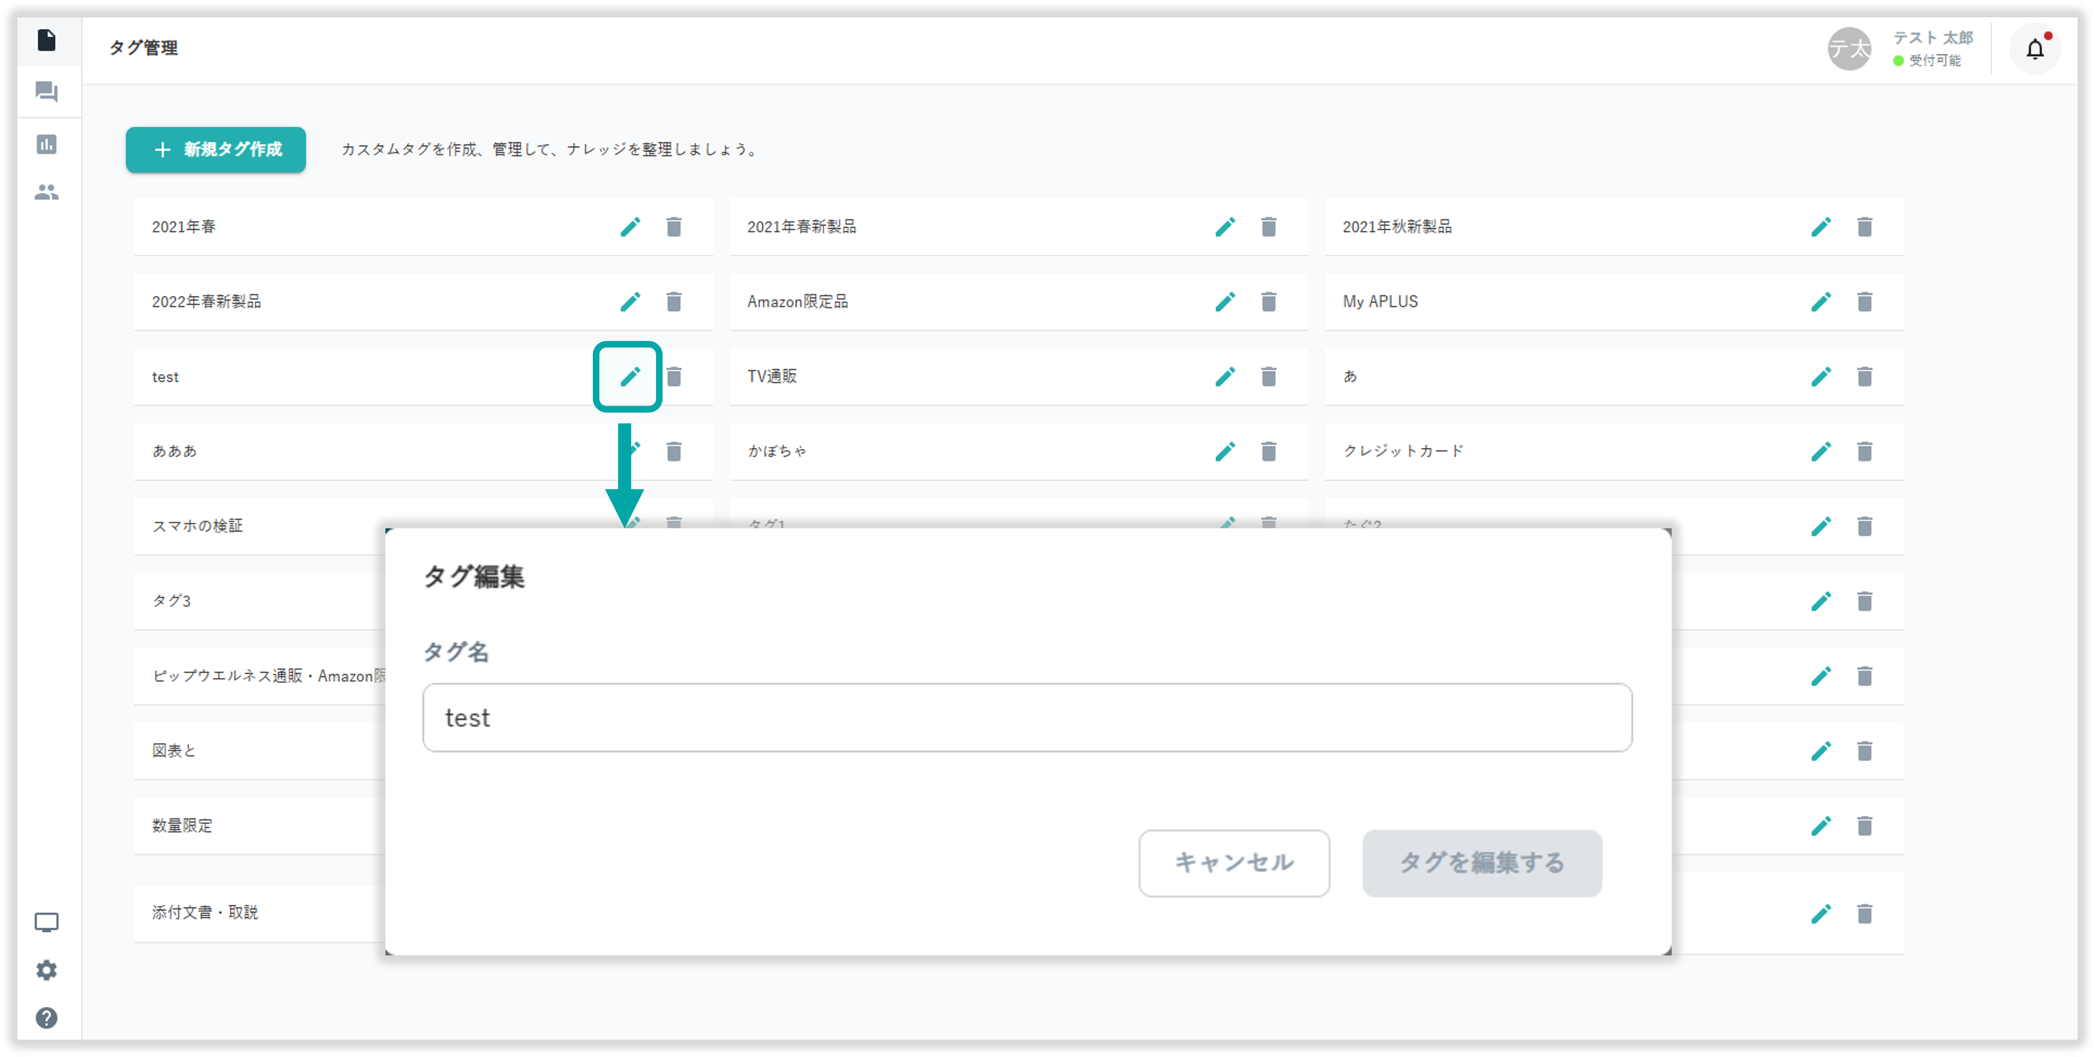Edit the Amazon限定品 tag

[x=1225, y=302]
